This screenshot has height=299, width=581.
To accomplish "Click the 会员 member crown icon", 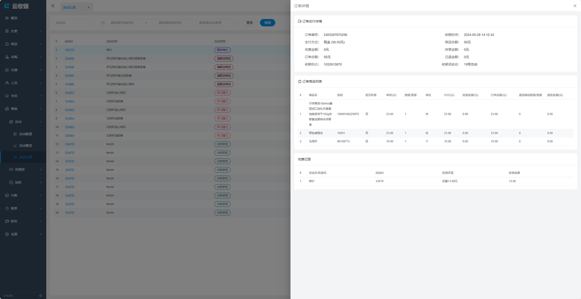I will (x=7, y=96).
